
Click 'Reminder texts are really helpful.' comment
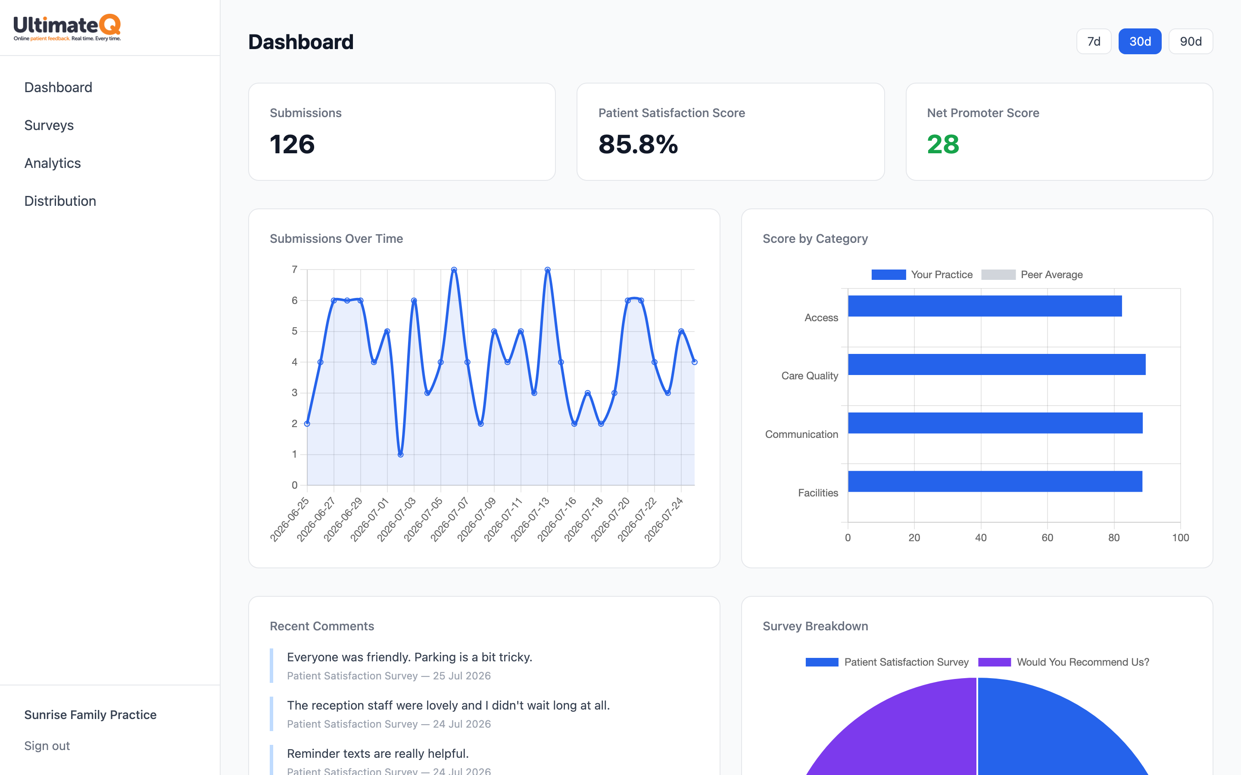[377, 753]
